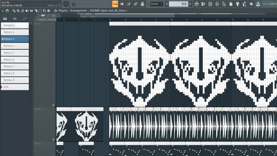Select Pattern 8 in picker list
The image size is (277, 156).
15,73
